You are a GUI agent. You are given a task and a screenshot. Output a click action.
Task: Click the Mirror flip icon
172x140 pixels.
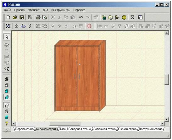[75, 26]
